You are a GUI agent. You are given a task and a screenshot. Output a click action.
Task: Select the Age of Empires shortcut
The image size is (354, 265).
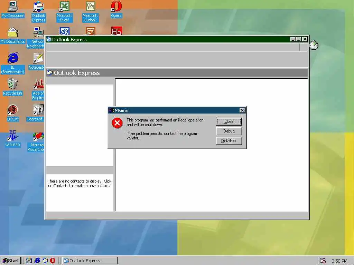38,89
